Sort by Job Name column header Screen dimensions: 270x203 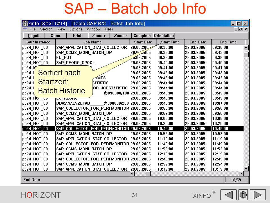(x=93, y=42)
